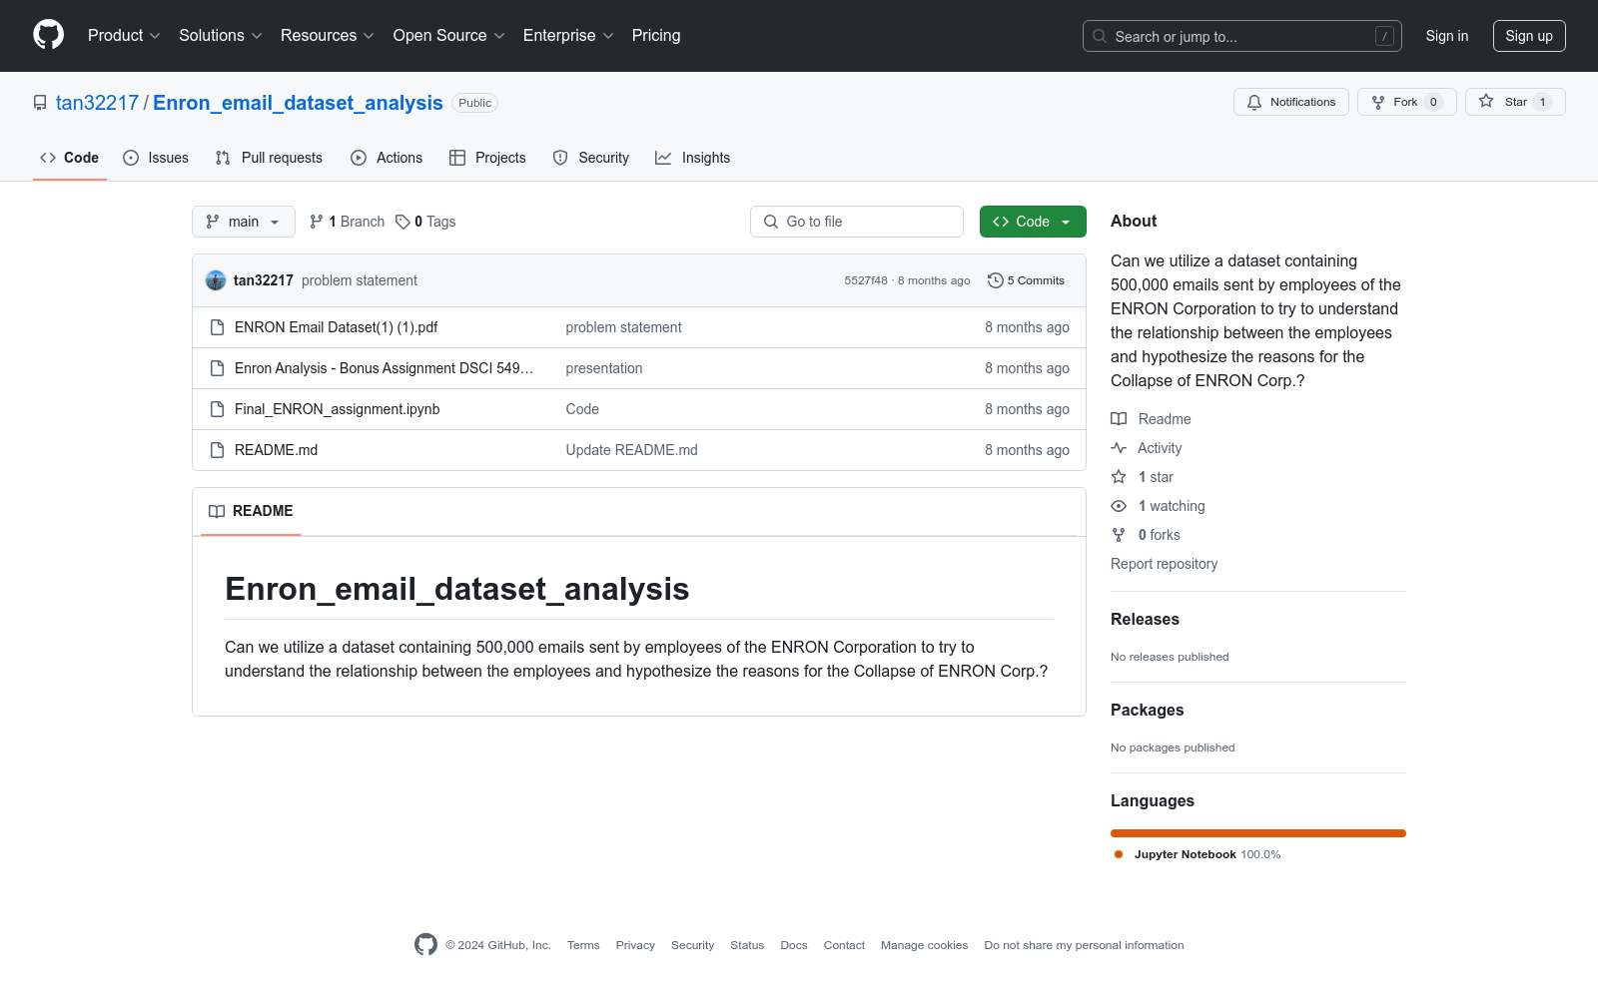Image resolution: width=1598 pixels, height=998 pixels.
Task: Open the Actions tab
Action: click(387, 158)
